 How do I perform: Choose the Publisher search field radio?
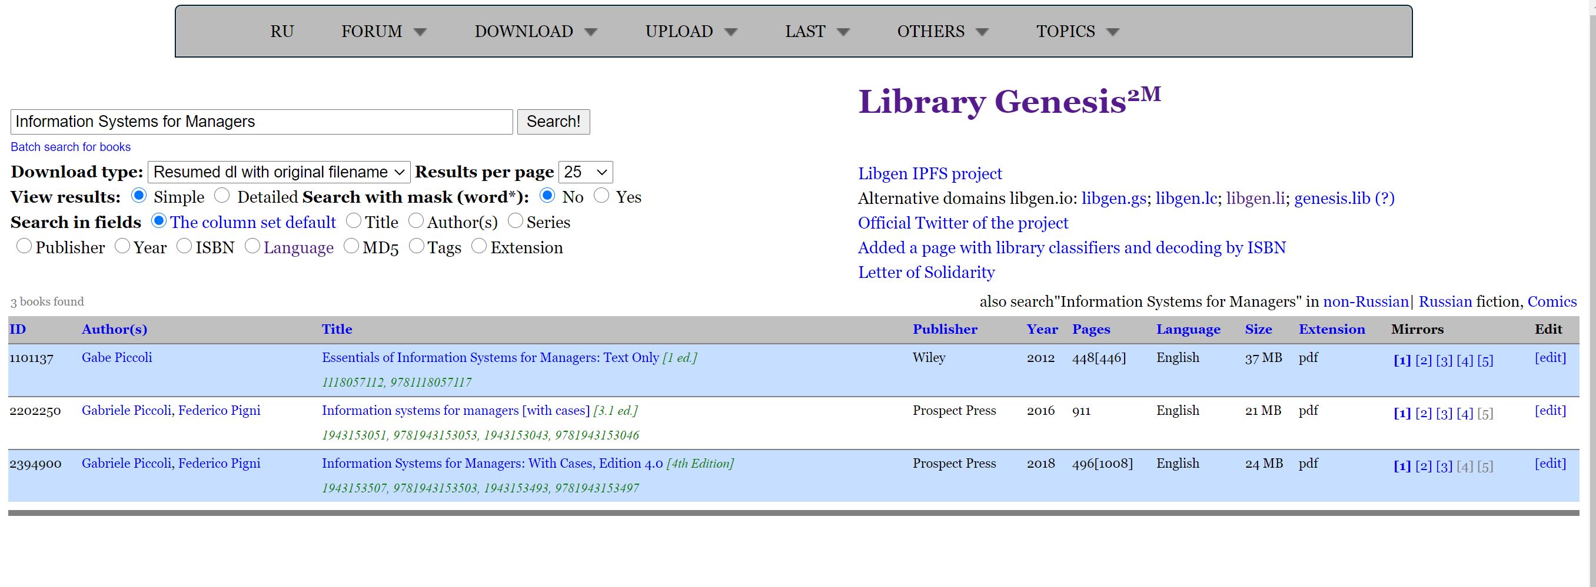[x=24, y=246]
